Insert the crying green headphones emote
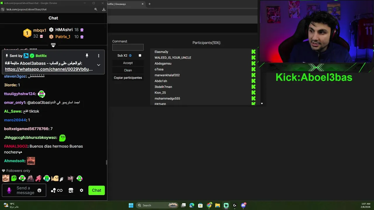This screenshot has height=210, width=374. pos(46,178)
